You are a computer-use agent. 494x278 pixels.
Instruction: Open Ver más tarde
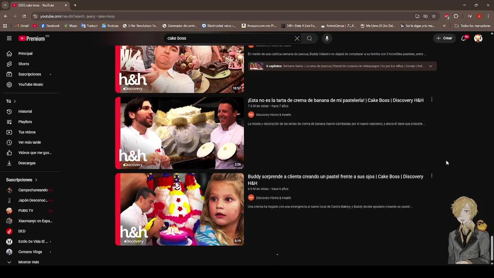point(29,142)
